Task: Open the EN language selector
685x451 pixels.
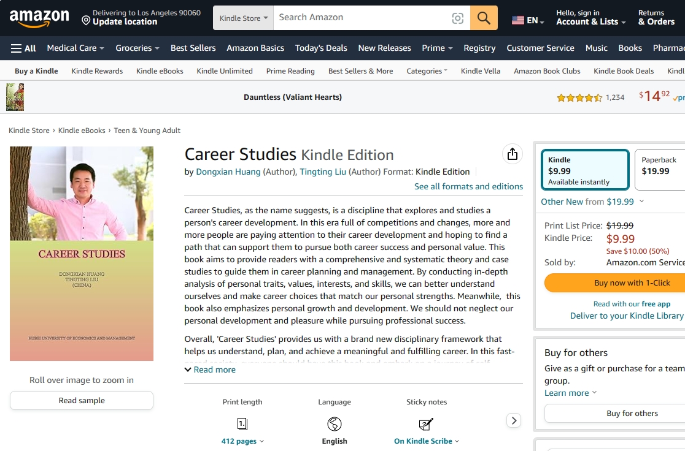Action: [x=527, y=19]
